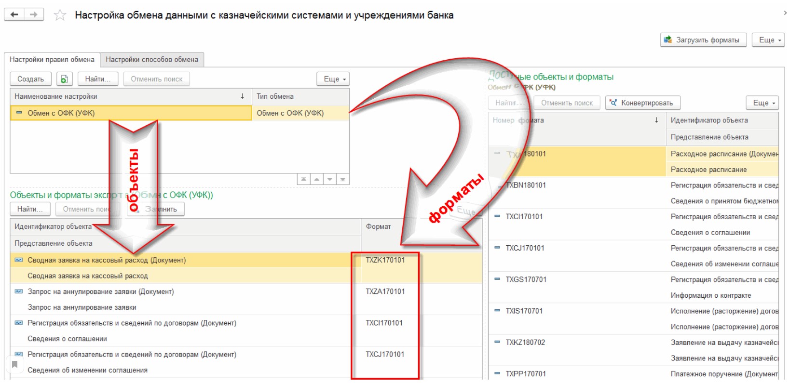Select Информация о контракте cell
Image resolution: width=790 pixels, height=383 pixels.
coord(722,295)
